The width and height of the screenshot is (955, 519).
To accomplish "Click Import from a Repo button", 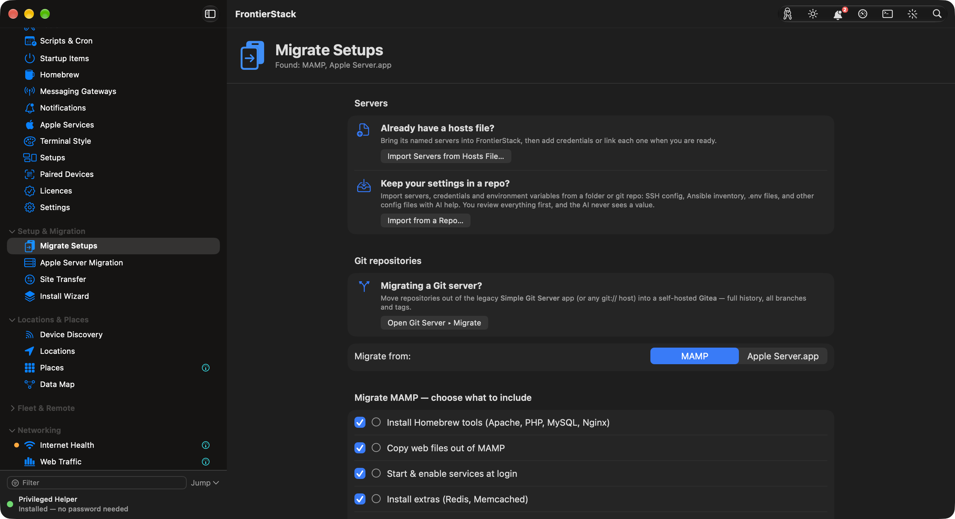I will coord(425,220).
